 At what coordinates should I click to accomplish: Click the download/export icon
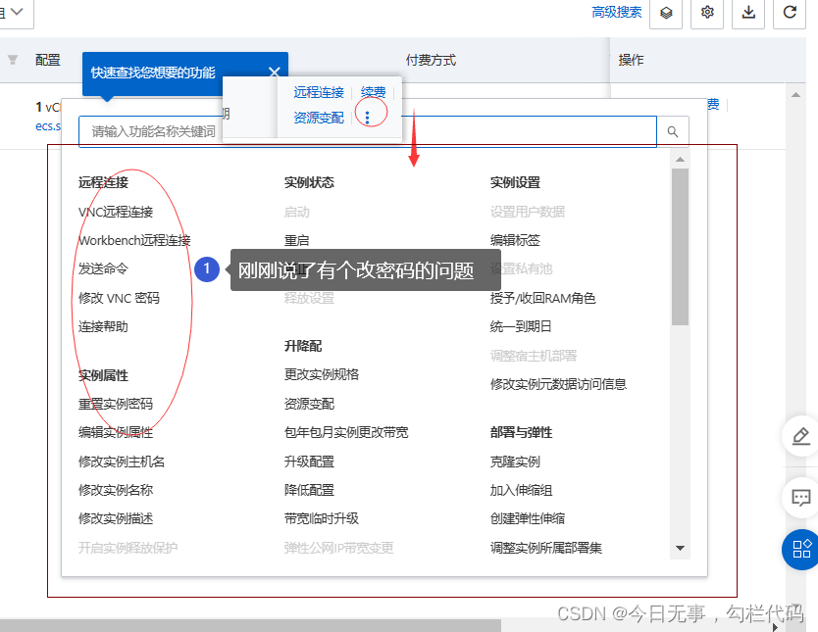click(x=748, y=12)
